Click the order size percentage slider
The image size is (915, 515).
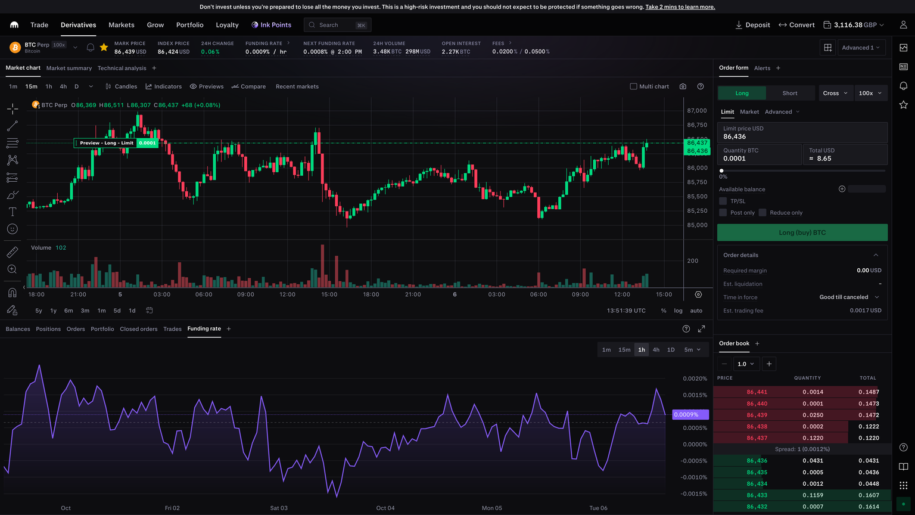point(802,170)
